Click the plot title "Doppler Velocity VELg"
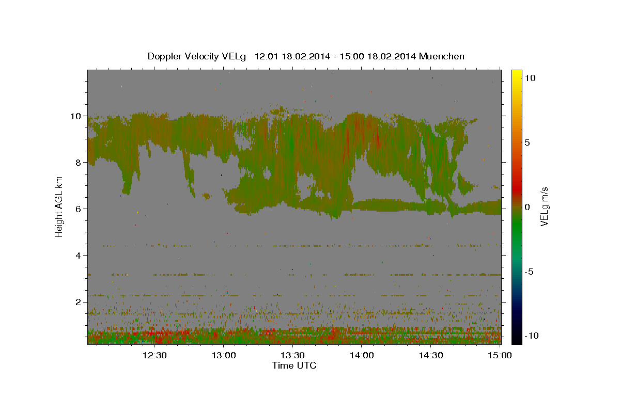The width and height of the screenshot is (620, 413). pos(197,56)
